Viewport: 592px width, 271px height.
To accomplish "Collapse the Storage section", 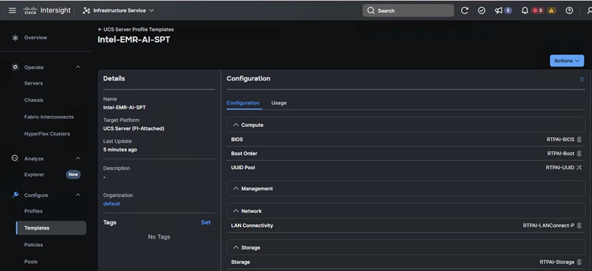I will [x=236, y=248].
